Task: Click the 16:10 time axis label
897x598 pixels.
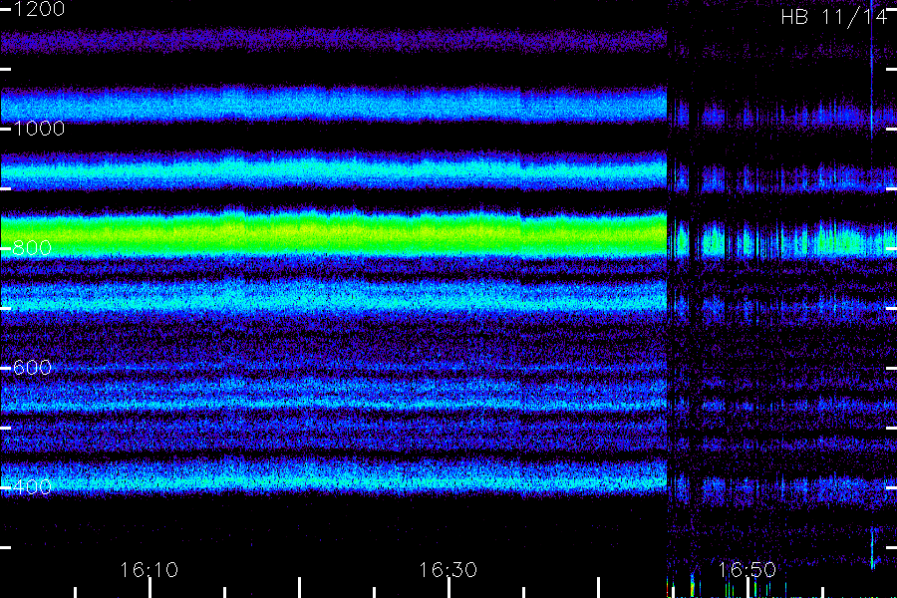Action: pos(149,570)
